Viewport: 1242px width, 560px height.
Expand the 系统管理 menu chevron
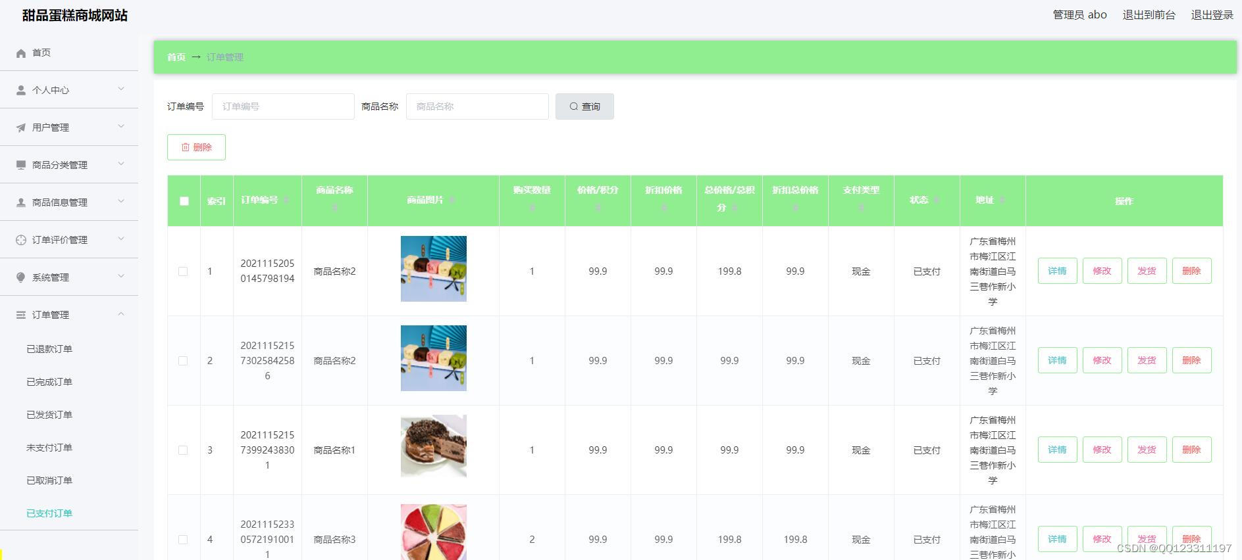coord(121,276)
